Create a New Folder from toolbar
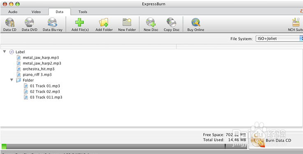The image size is (303, 154). pyautogui.click(x=127, y=23)
